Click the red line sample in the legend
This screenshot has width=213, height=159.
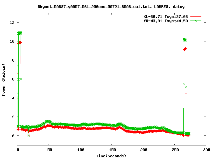196,17
